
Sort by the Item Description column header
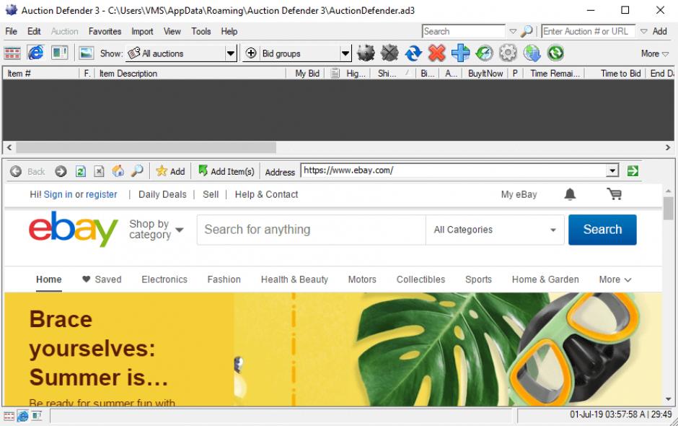pyautogui.click(x=190, y=74)
